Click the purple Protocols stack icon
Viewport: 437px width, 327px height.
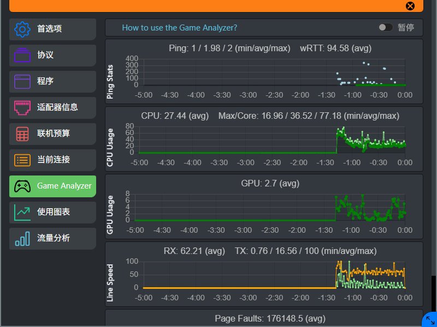[22, 55]
